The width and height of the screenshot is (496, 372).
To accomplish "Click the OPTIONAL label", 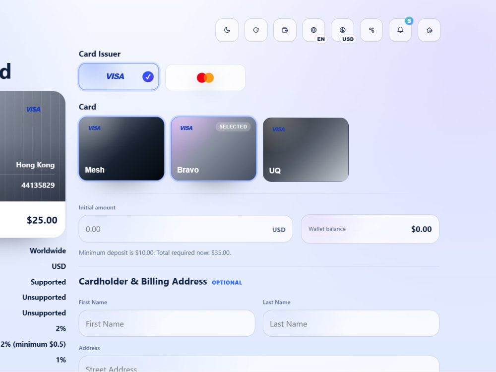I will coord(227,283).
